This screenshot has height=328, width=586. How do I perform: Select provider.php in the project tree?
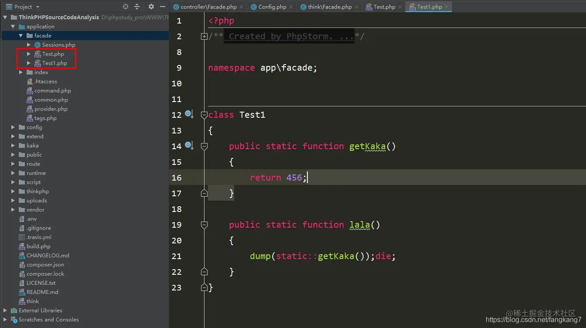click(51, 109)
